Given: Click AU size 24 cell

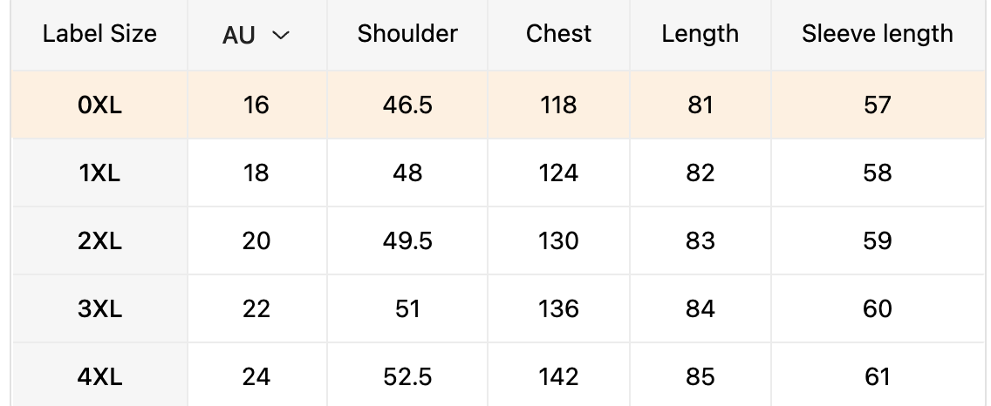Looking at the screenshot, I should click(256, 376).
